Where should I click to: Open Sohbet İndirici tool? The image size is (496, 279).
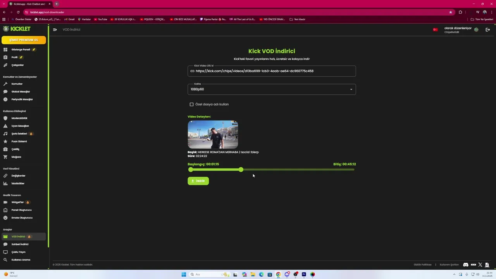click(x=23, y=244)
